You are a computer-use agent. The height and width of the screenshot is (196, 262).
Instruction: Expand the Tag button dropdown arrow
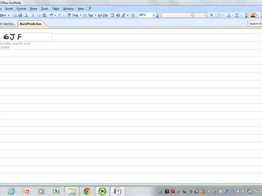click(96, 15)
